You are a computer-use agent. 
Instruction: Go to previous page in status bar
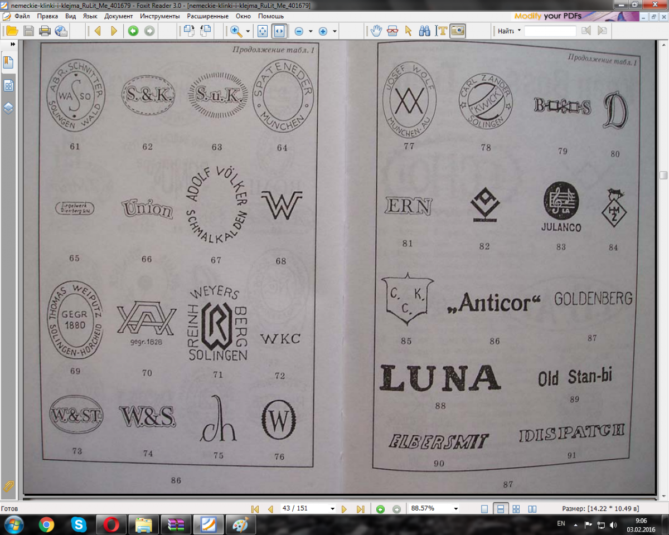(271, 509)
